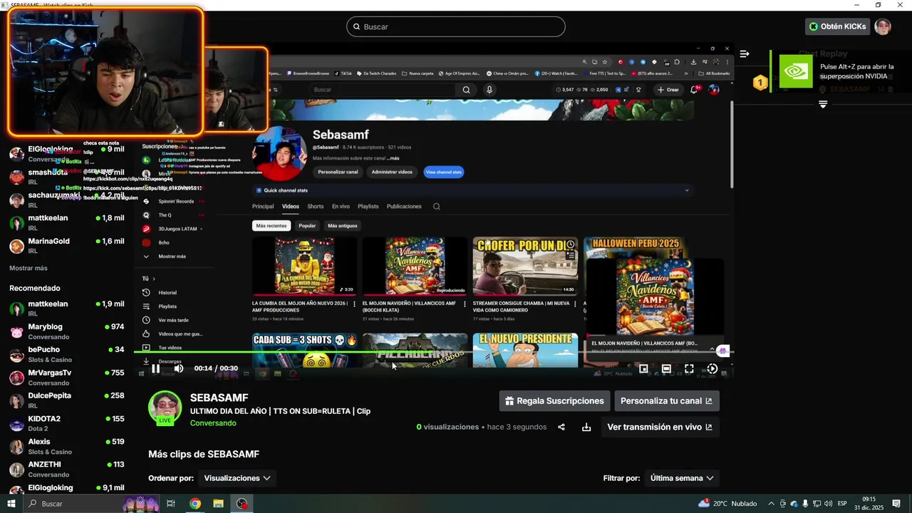Open Alexis recommended channel
Screen dimensions: 912x513
click(x=67, y=446)
